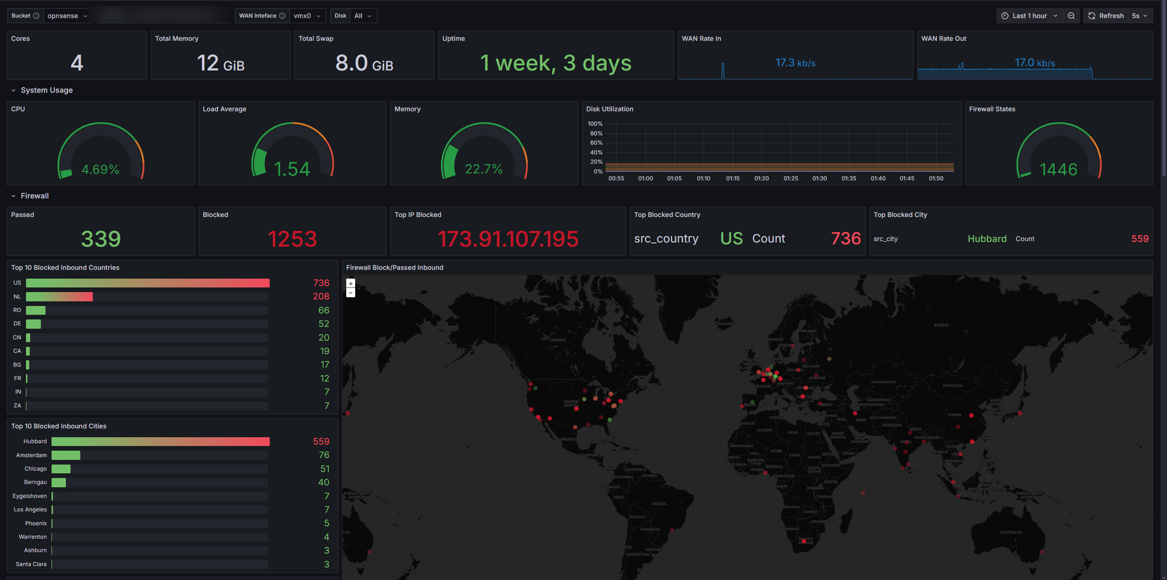Click the Total Memory panel title
Screen dimensions: 1167x580
tap(177, 38)
